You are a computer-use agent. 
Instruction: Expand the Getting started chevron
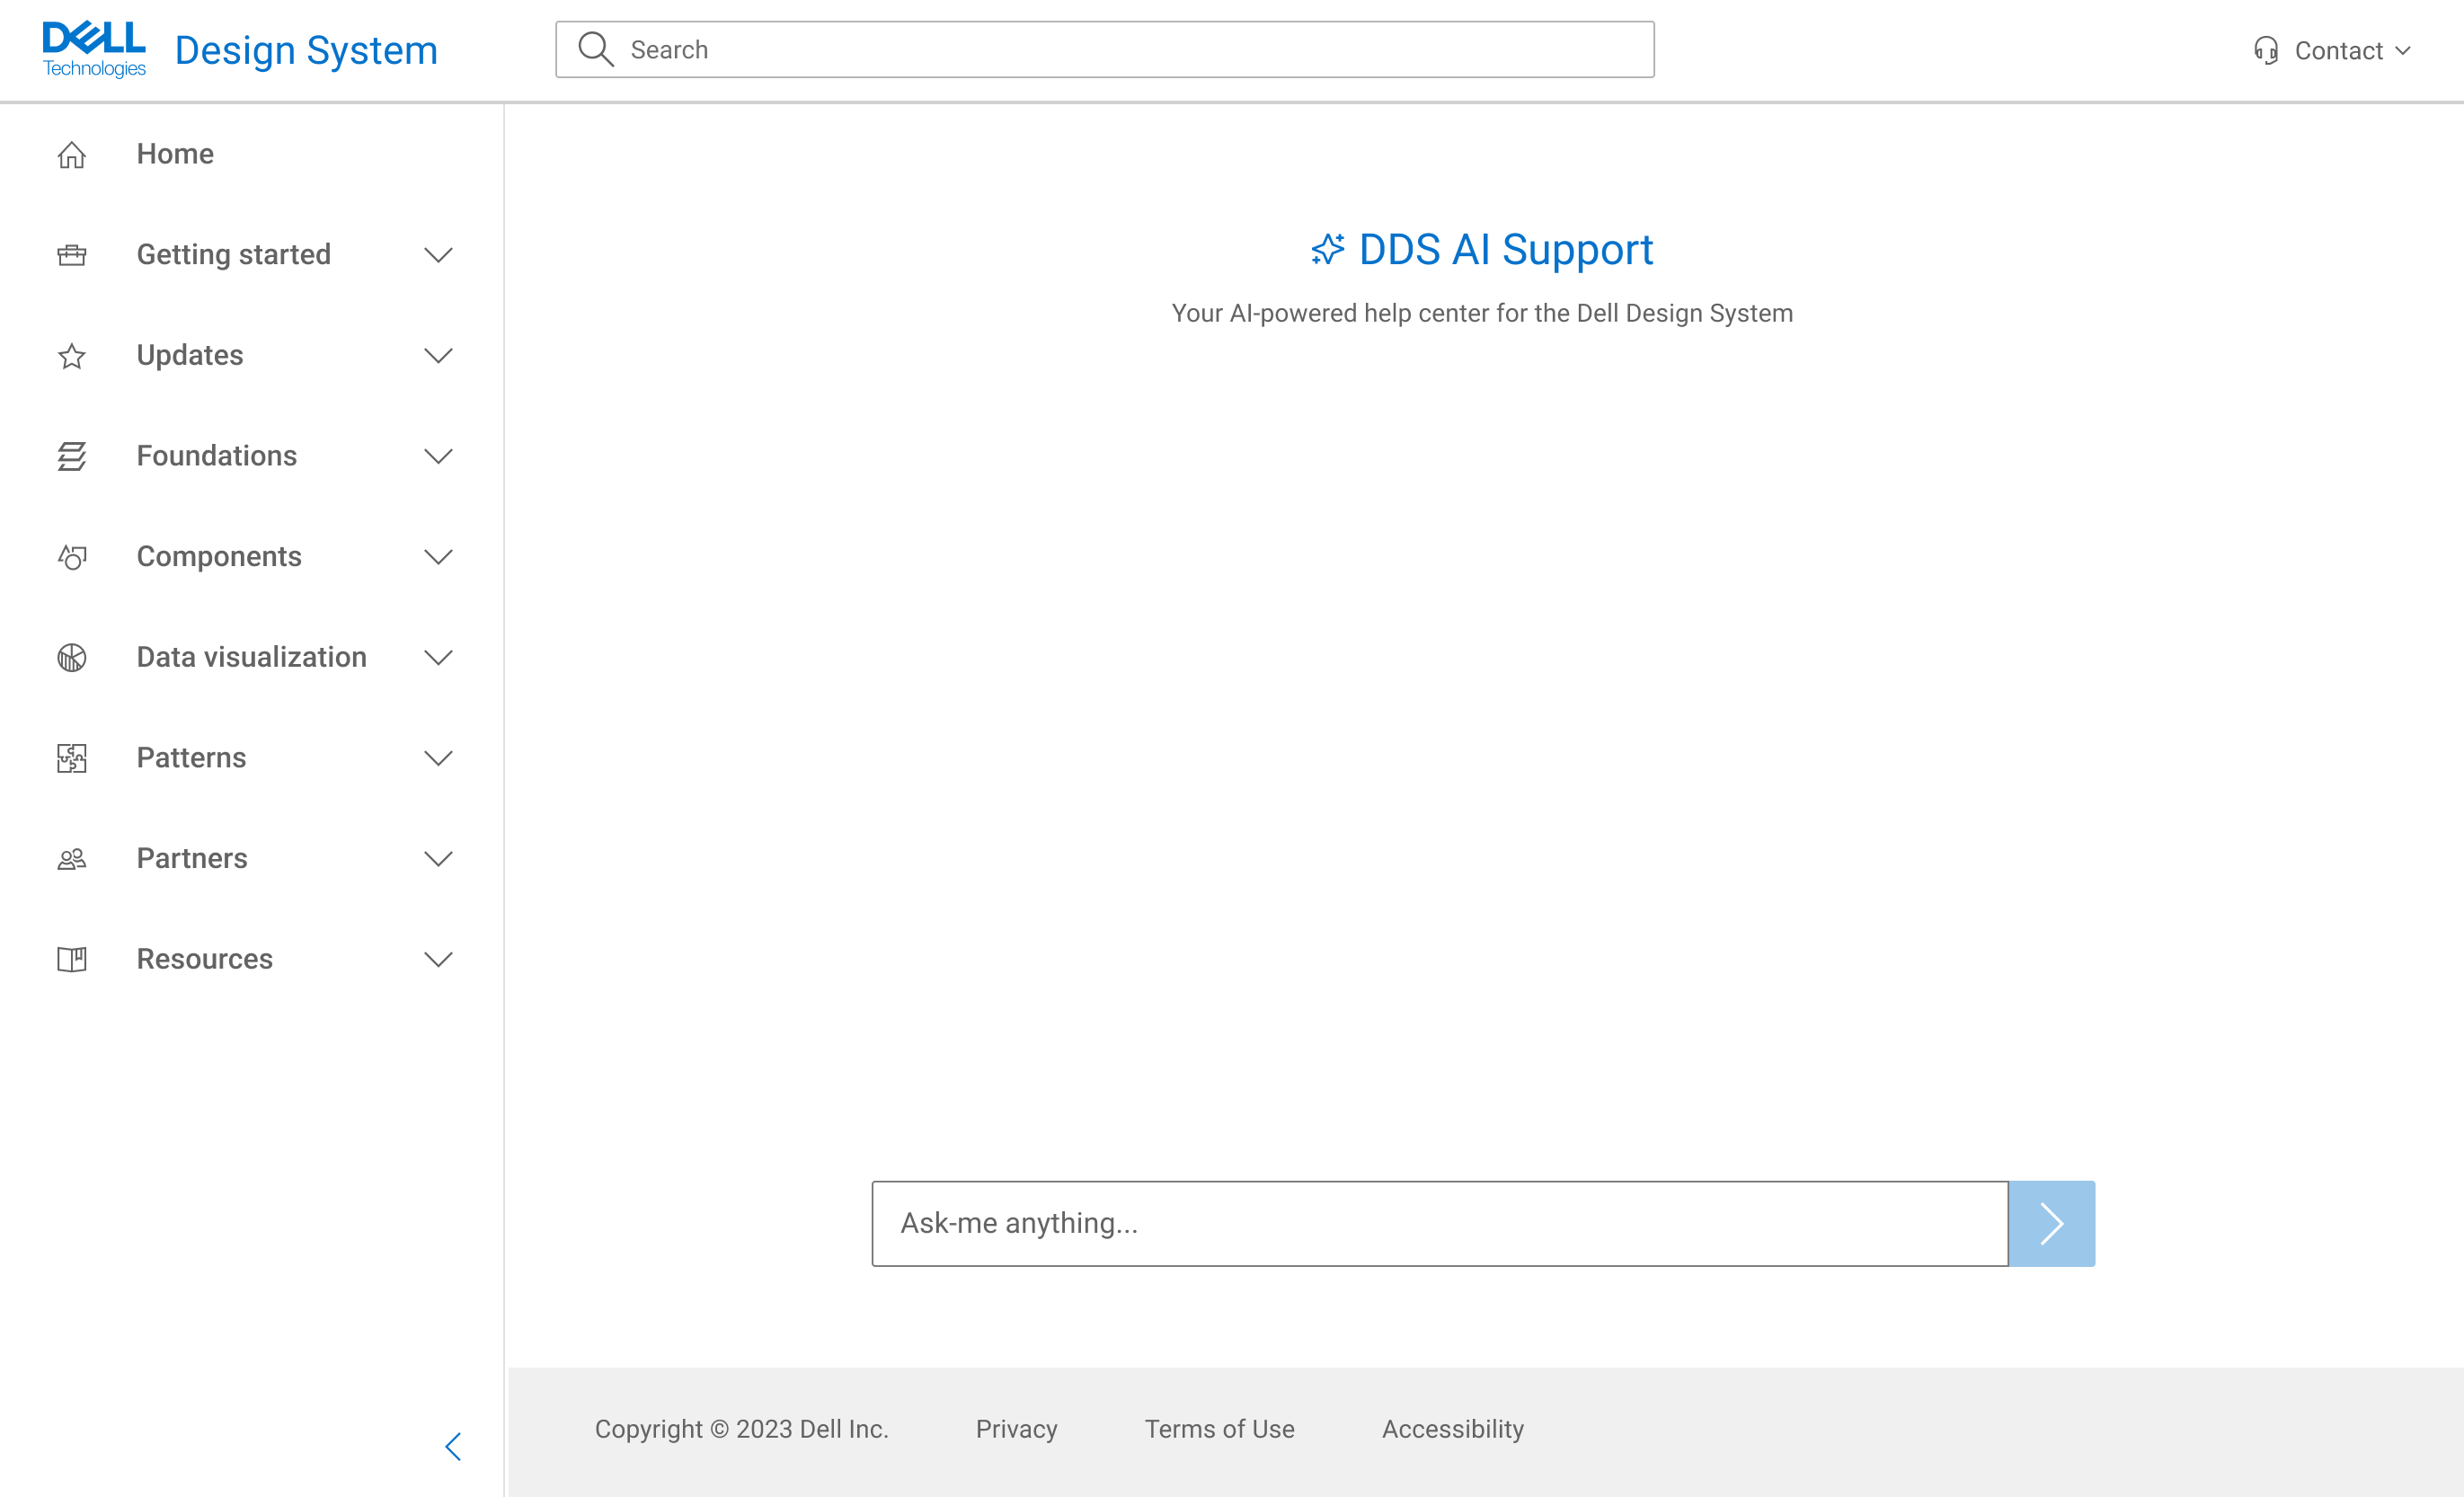click(438, 255)
